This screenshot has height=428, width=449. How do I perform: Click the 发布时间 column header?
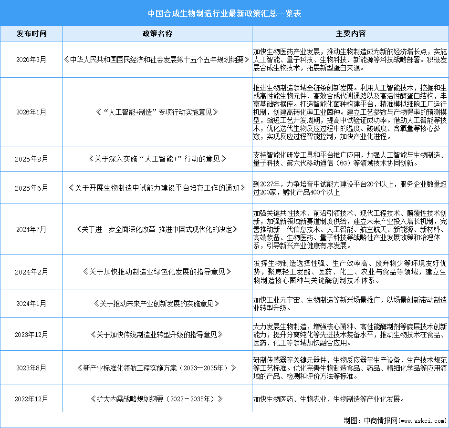tap(31, 33)
